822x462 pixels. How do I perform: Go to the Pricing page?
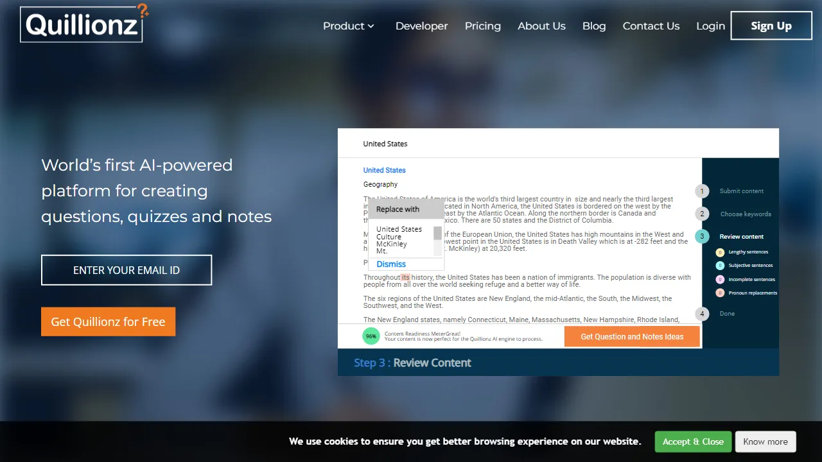[483, 26]
